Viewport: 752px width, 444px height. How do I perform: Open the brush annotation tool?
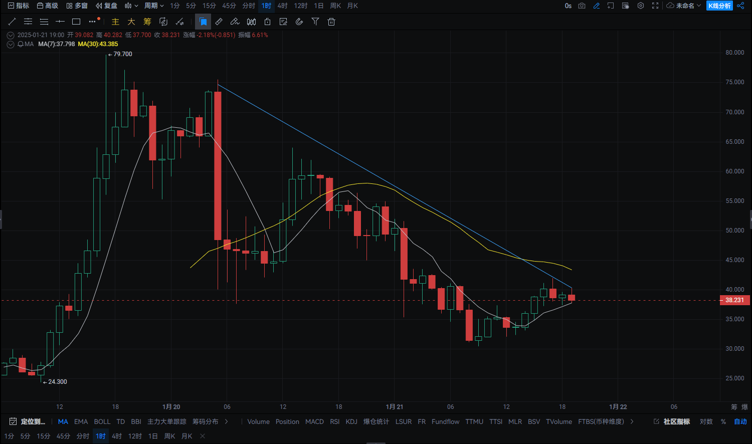click(x=235, y=22)
